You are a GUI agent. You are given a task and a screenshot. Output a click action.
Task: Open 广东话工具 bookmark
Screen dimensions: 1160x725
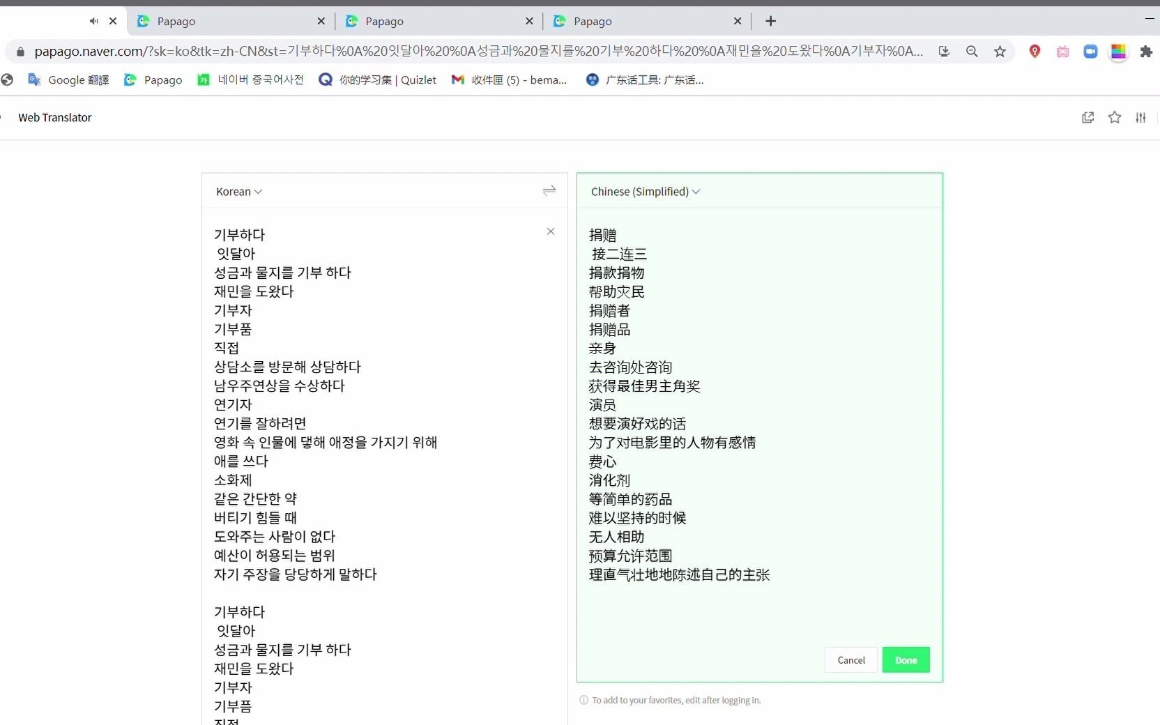click(x=645, y=80)
